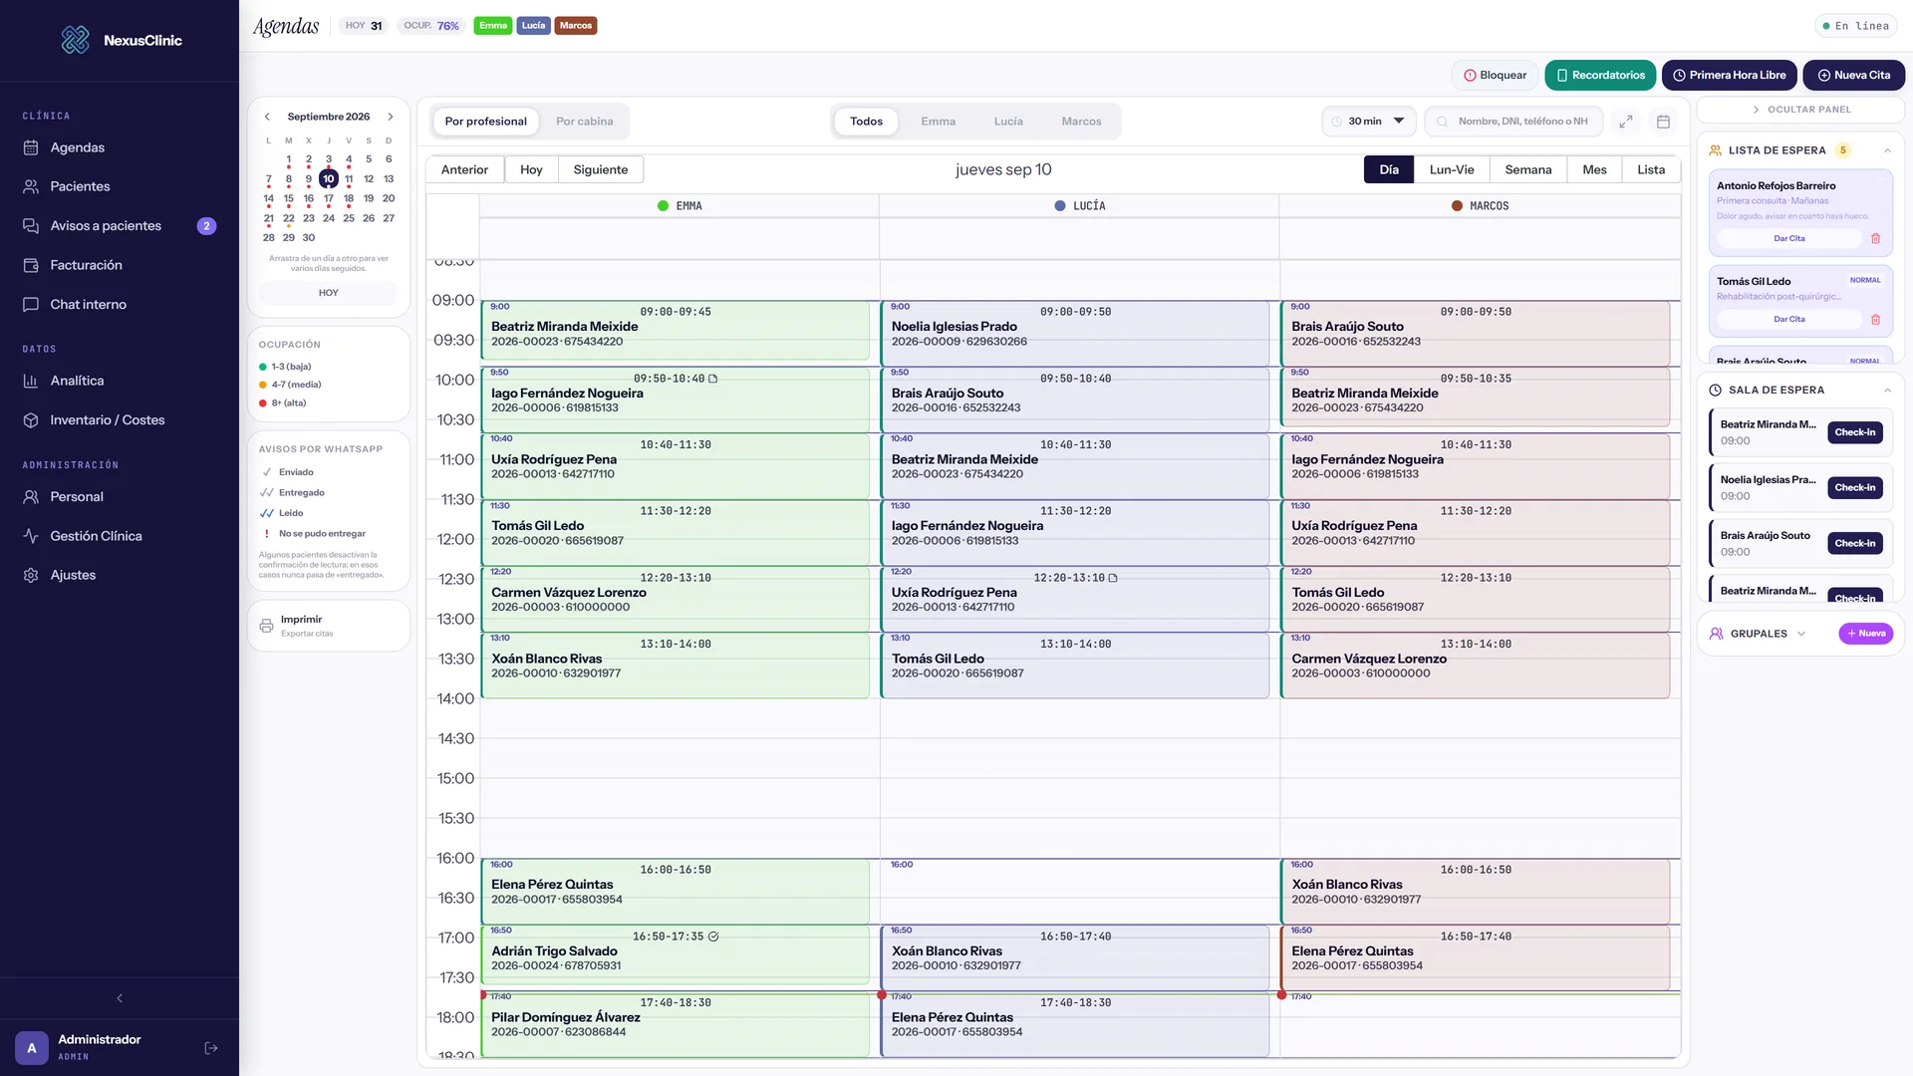Click the green Emma column color dot
This screenshot has height=1076, width=1913.
click(663, 206)
